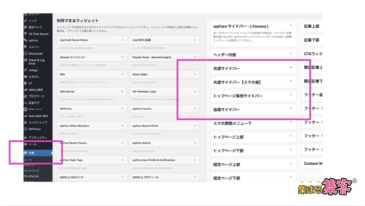This screenshot has width=365, height=206.
Task: Open the Akismet ウィジェット dropdown arrow
Action: click(x=122, y=57)
